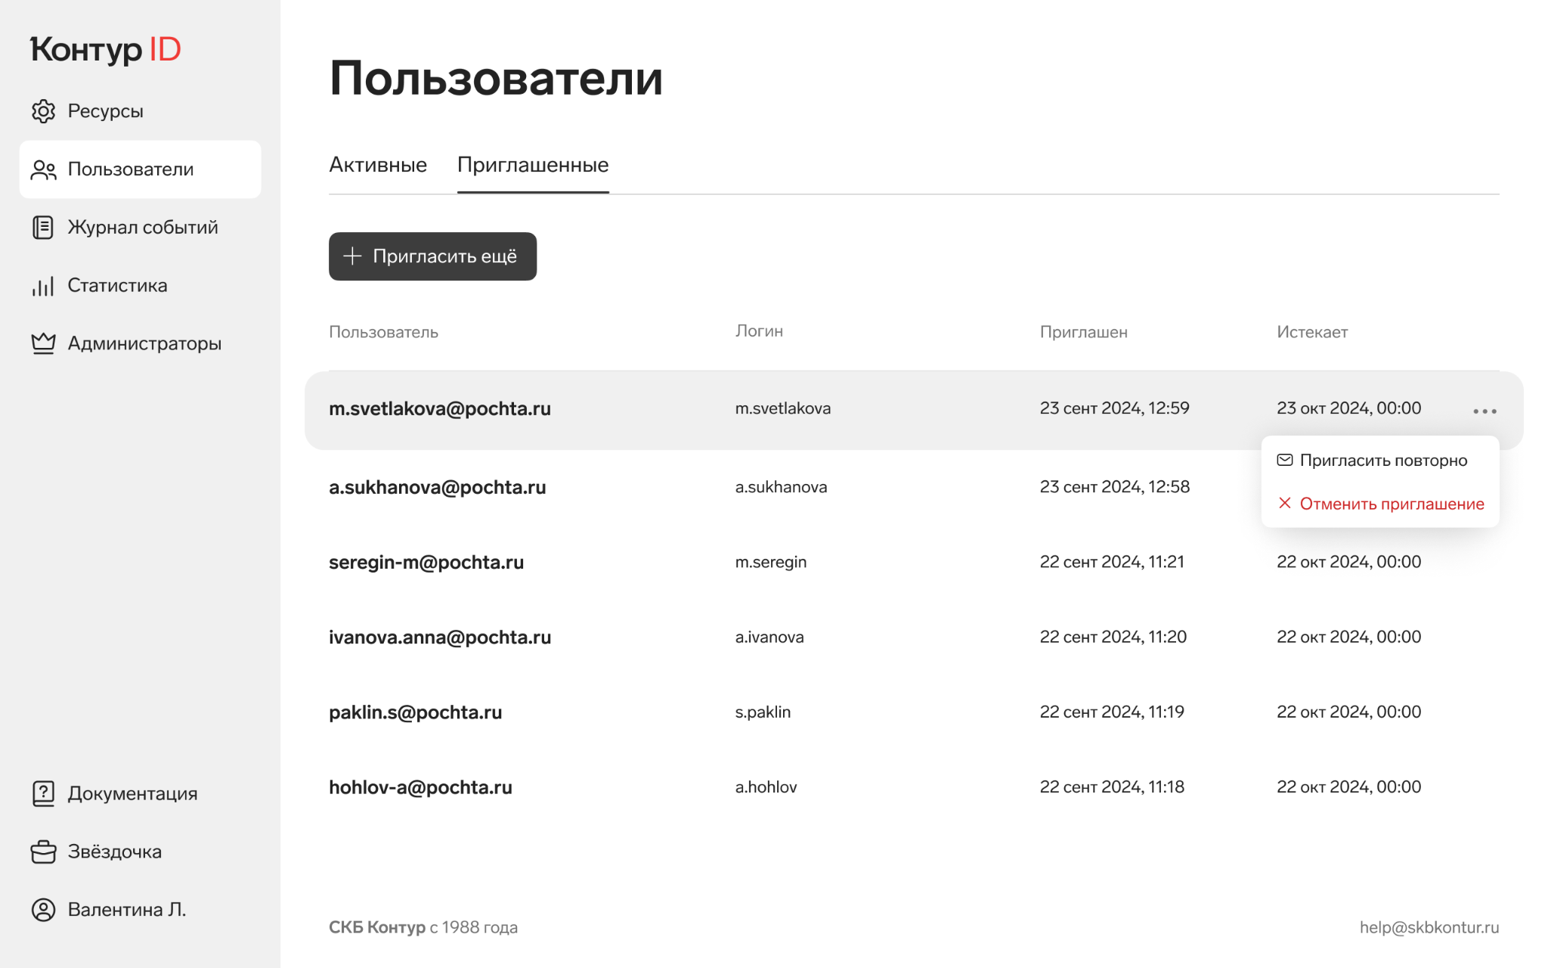This screenshot has height=968, width=1548.
Task: Click the ivanova.anna@pochta.ru user entry
Action: pos(440,637)
